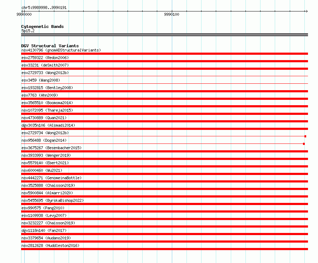This screenshot has height=263, width=318.
Task: Select the nsv2812628 (Huddleston2016) label
Action: tap(50, 245)
